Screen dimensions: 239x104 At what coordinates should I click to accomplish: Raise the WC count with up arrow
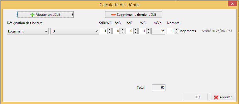(x=149, y=30)
